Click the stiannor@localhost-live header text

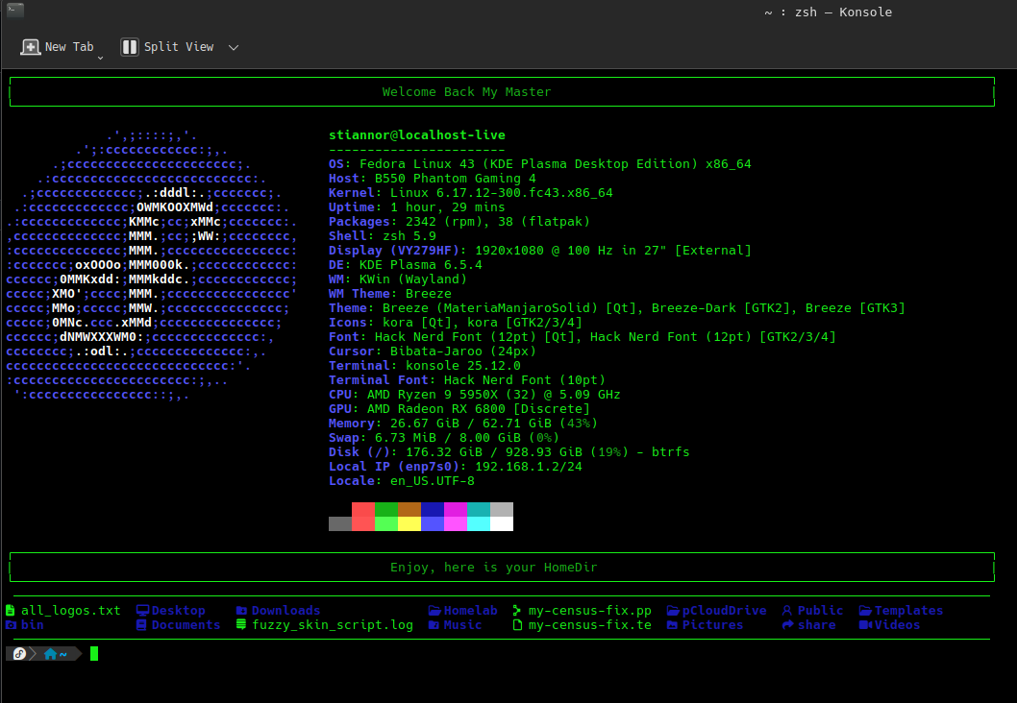point(416,135)
